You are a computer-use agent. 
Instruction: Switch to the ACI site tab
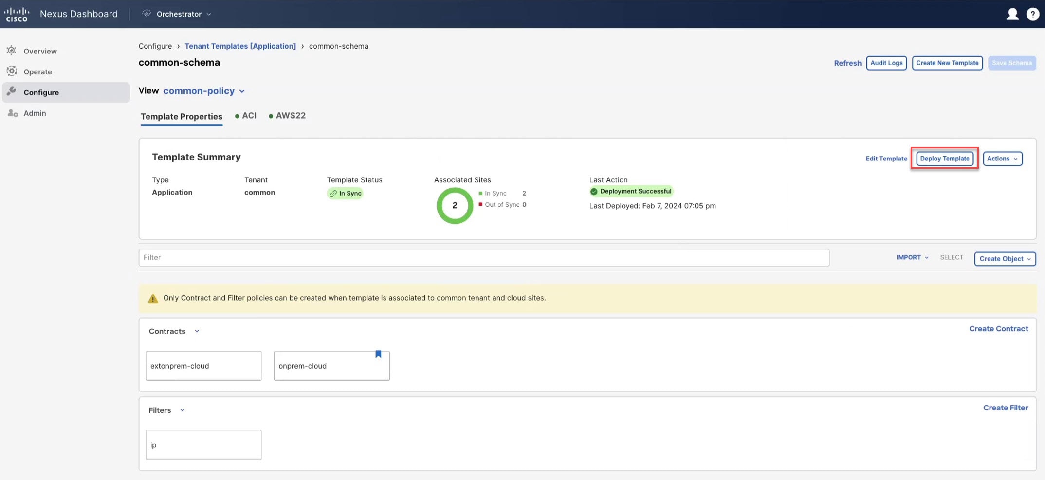(x=246, y=116)
